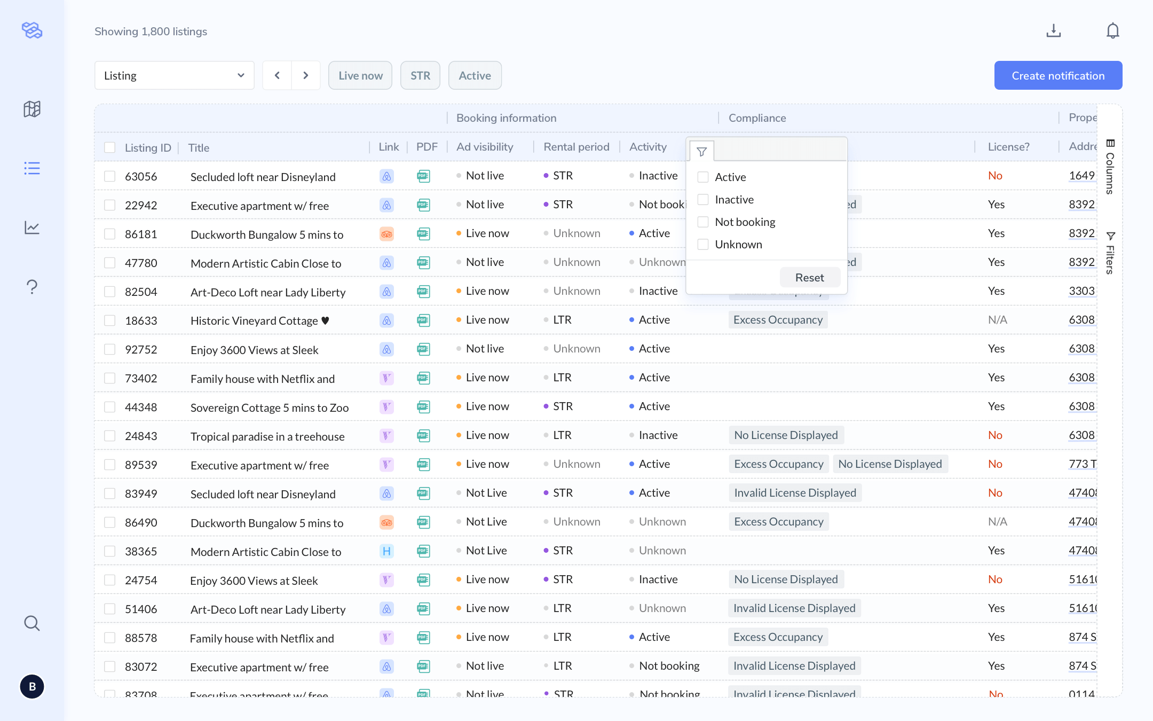
Task: Expand the Columns side panel
Action: [x=1110, y=166]
